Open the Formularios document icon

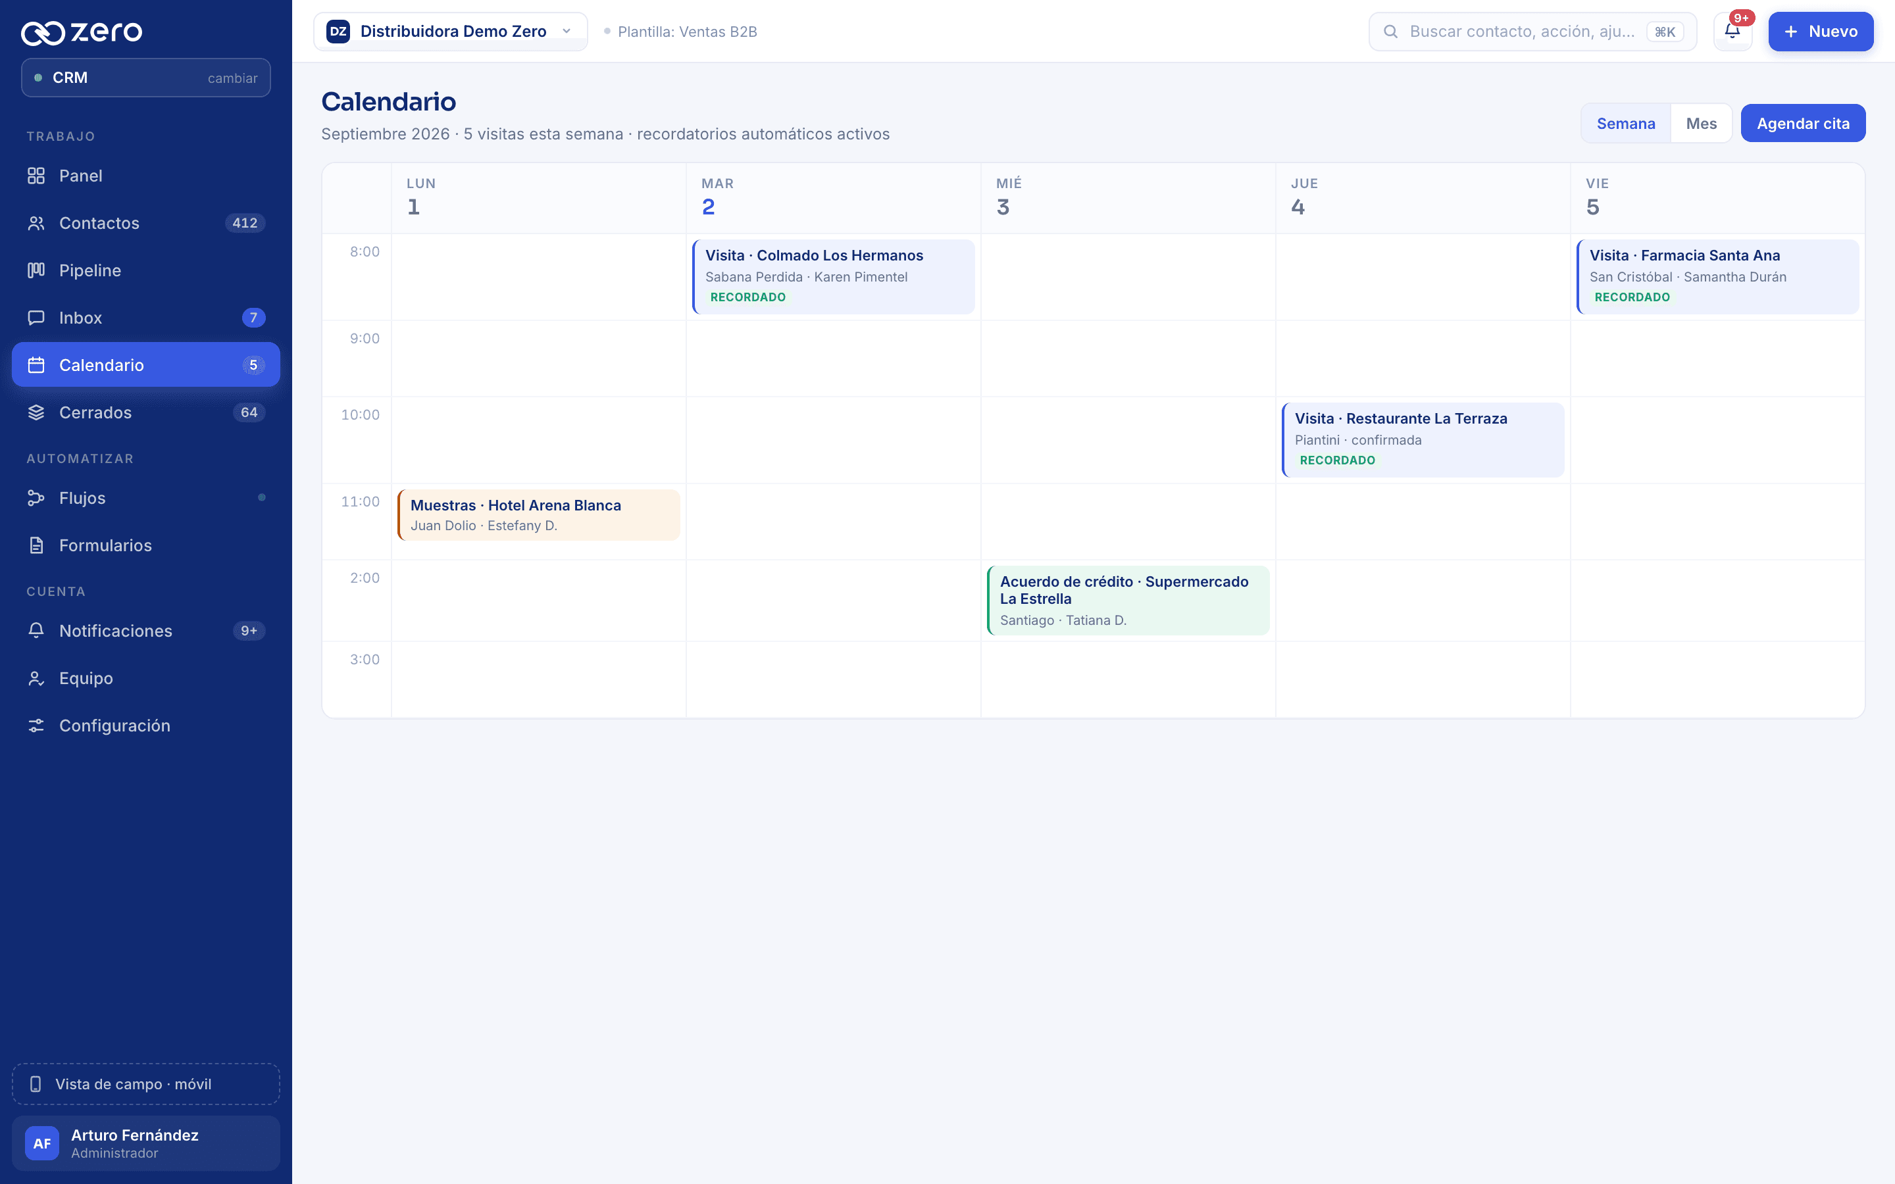[x=36, y=545]
